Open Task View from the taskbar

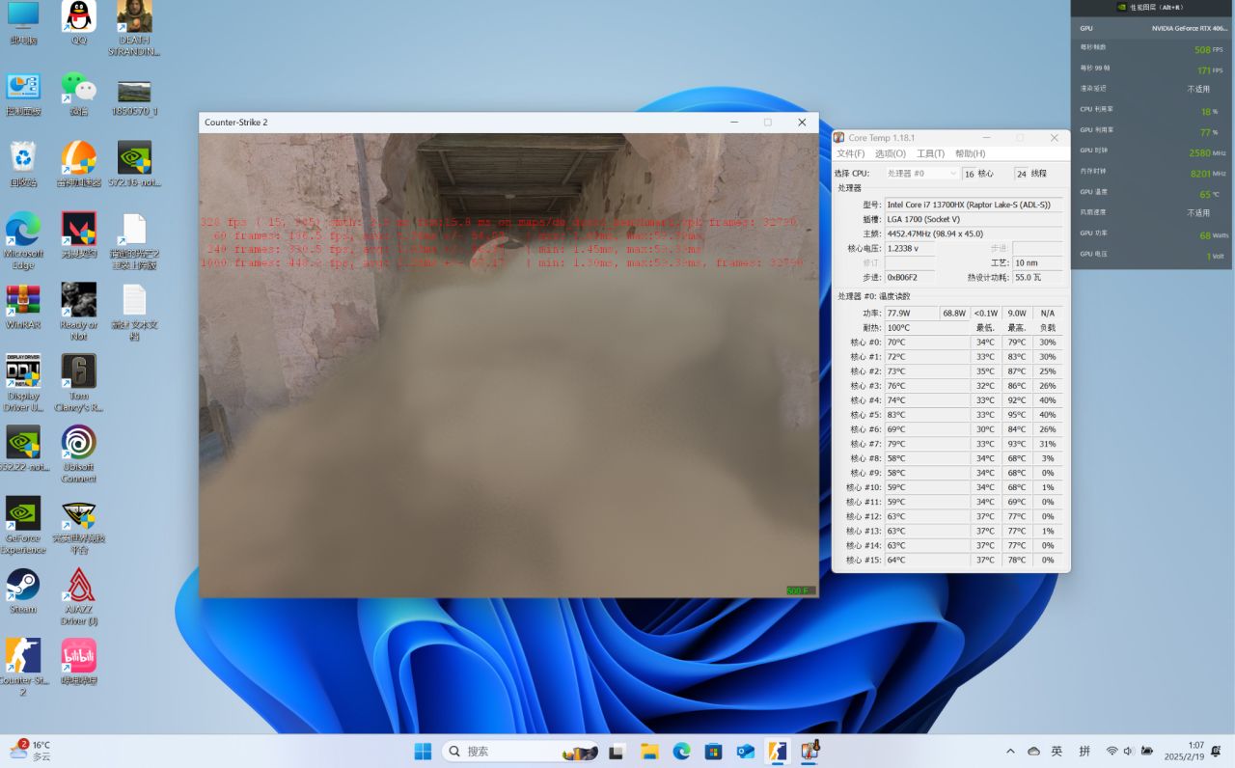tap(617, 751)
